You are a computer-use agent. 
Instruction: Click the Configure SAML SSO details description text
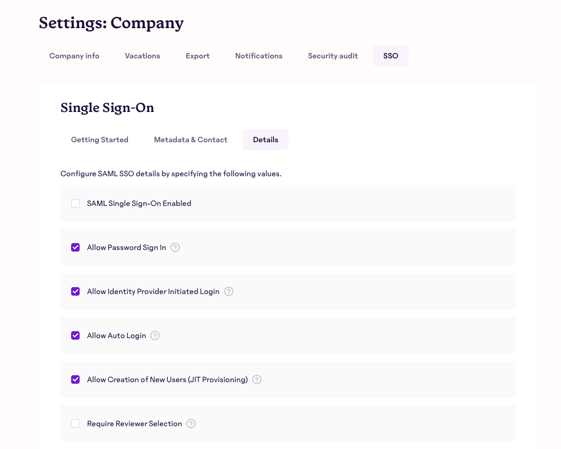click(x=171, y=174)
